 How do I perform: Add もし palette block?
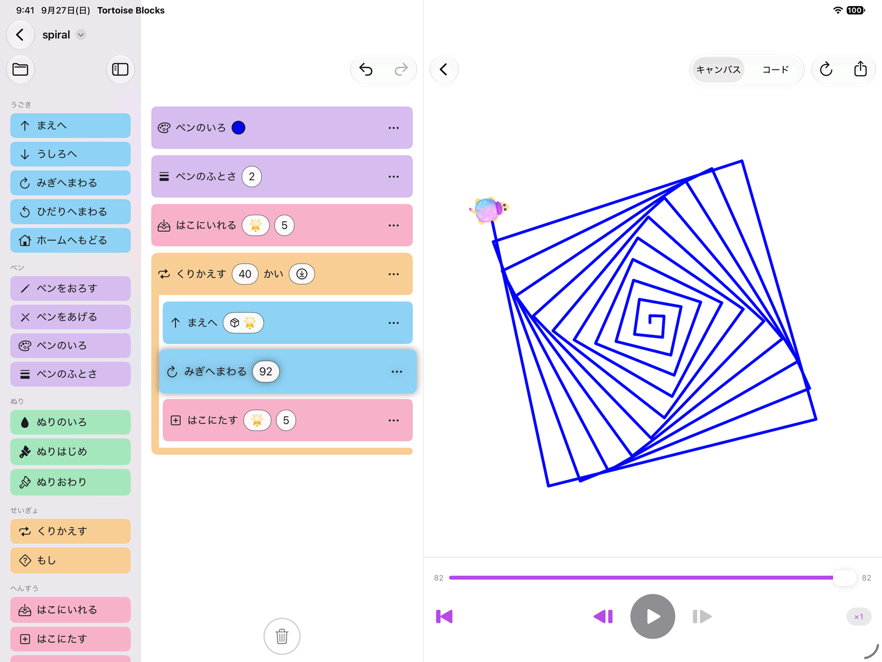(71, 560)
